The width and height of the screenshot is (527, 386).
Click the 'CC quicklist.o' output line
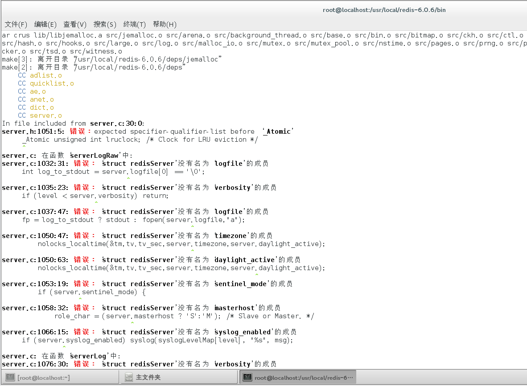point(46,83)
